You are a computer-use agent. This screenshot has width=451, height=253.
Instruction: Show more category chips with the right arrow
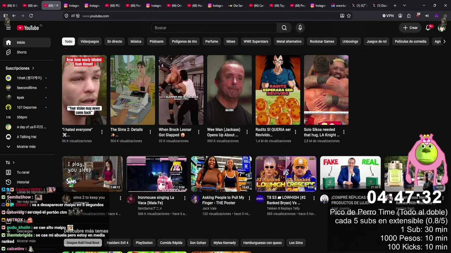tap(444, 41)
